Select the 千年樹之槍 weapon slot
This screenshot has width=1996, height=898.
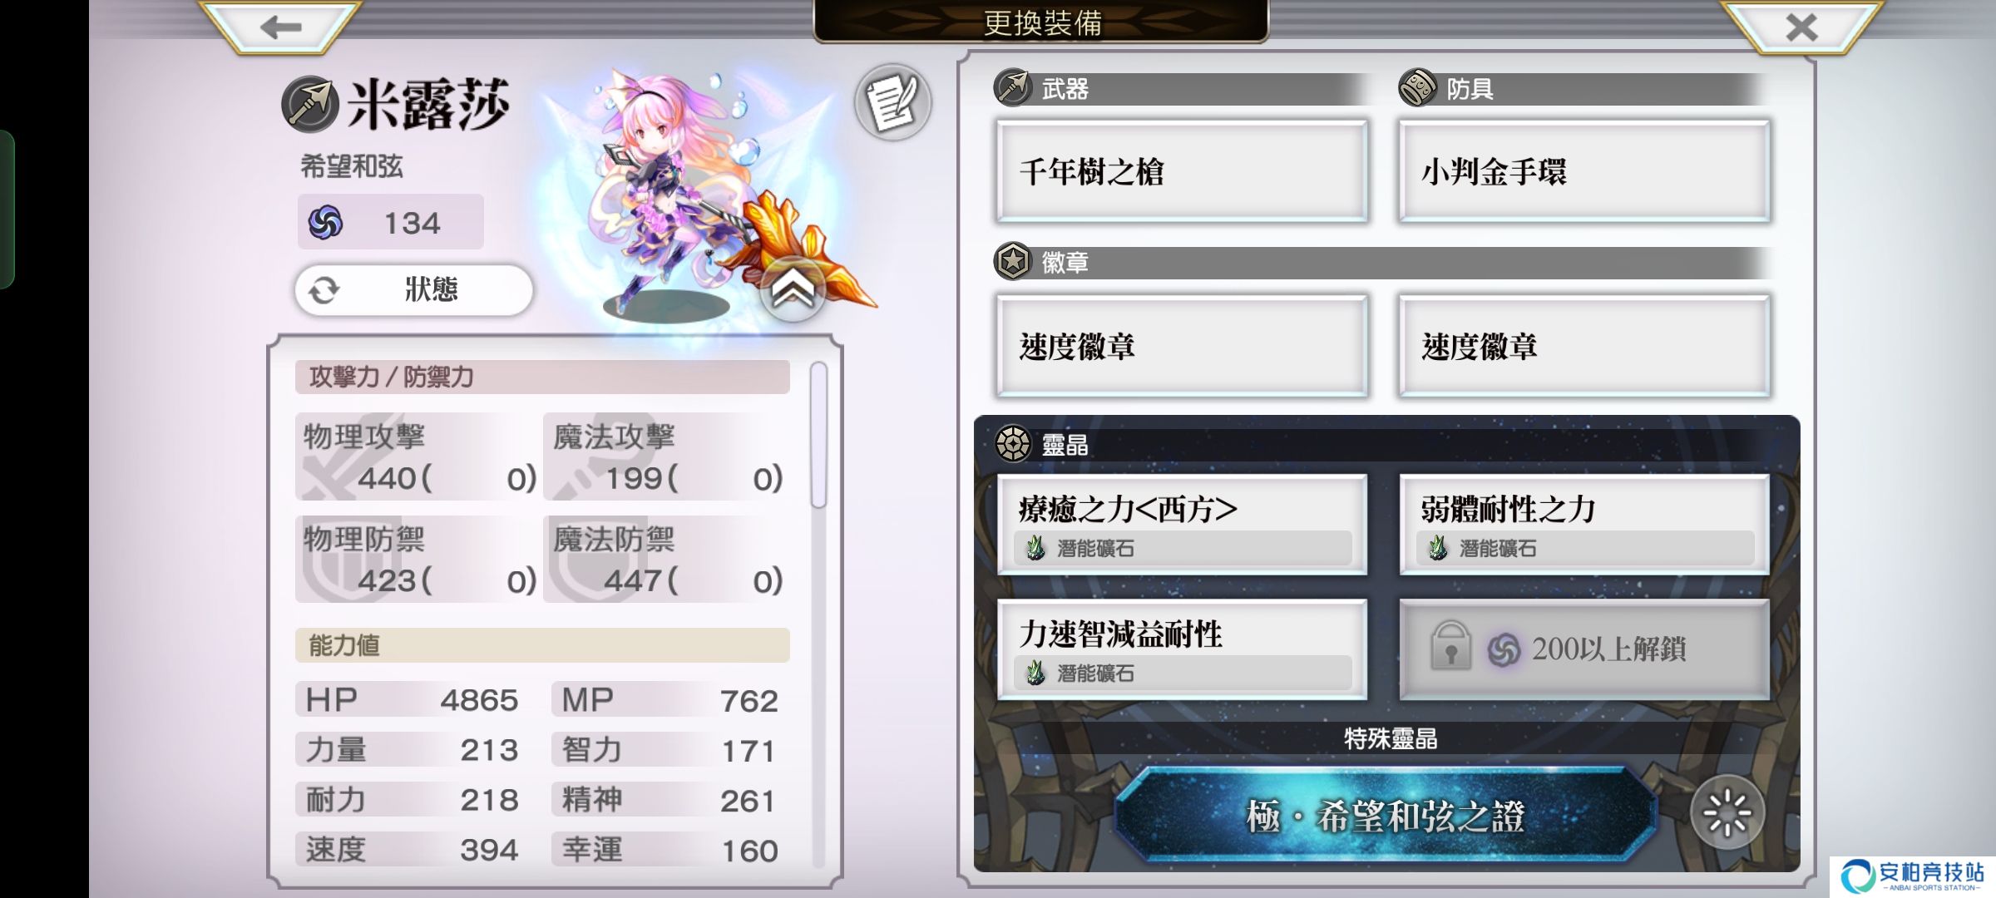click(x=1182, y=171)
